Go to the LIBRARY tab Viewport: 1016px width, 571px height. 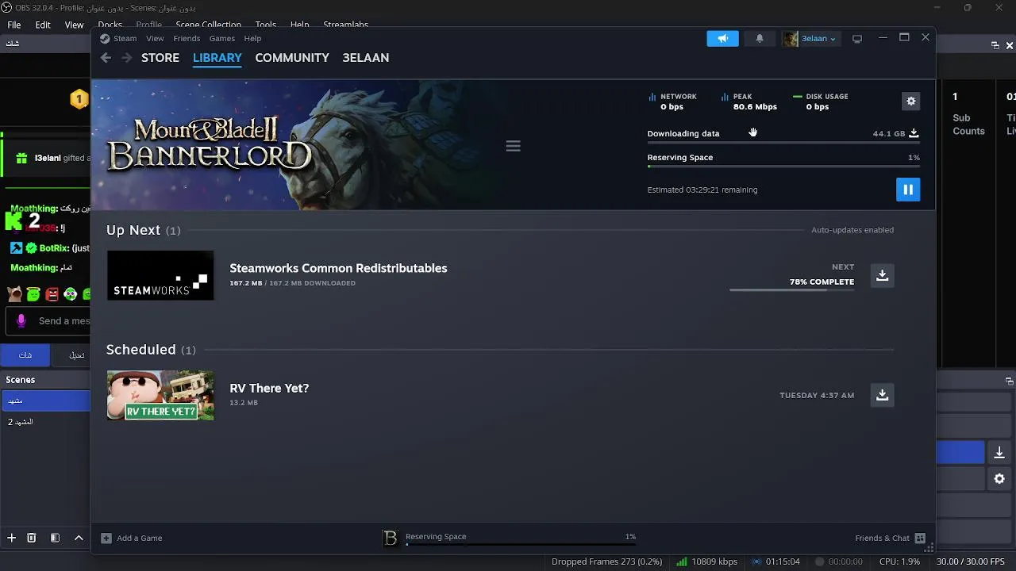pyautogui.click(x=217, y=58)
